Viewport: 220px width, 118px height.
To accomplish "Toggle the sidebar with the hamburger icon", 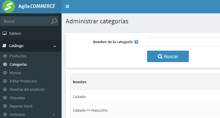I will tap(67, 6).
